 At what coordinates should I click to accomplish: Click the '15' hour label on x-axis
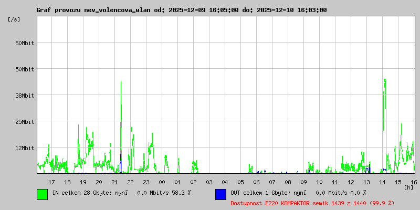(x=398, y=182)
